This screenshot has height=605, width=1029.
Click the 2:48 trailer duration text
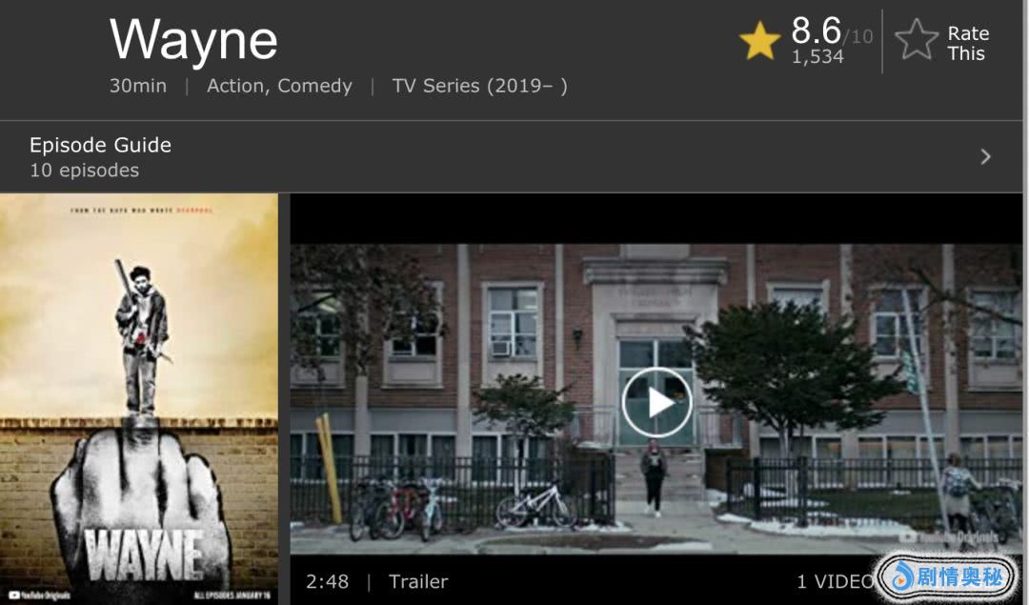[327, 581]
